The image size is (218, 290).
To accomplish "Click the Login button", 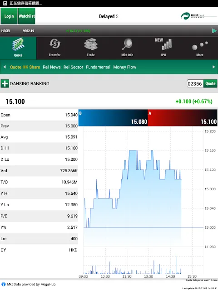I will tap(9, 16).
